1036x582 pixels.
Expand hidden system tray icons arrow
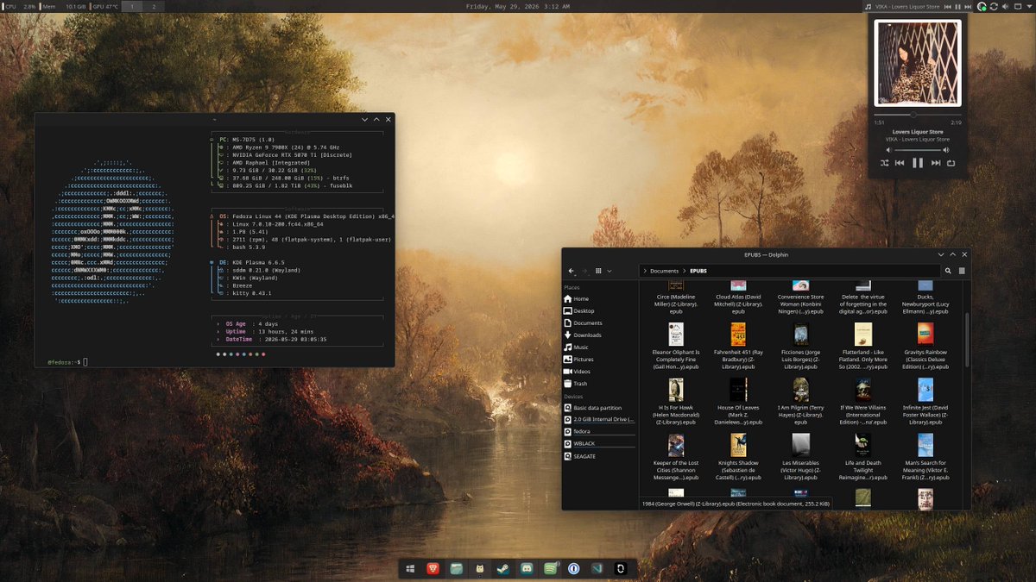1027,6
